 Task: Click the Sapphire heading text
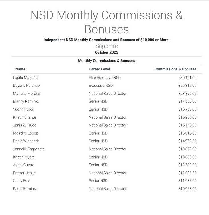coord(106,46)
